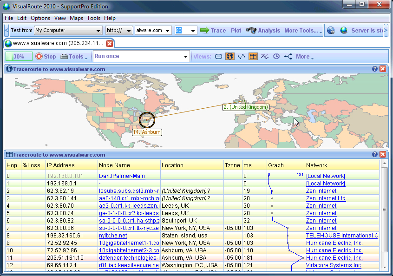
Task: Open nyiix.he.net node link
Action: click(x=113, y=236)
